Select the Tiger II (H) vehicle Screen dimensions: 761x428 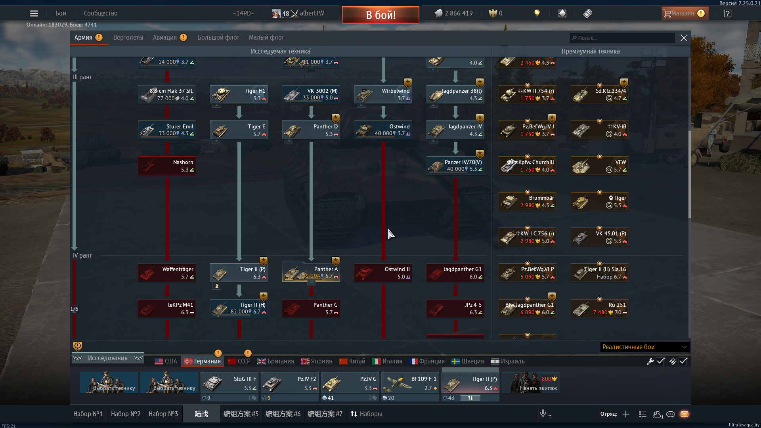(239, 308)
